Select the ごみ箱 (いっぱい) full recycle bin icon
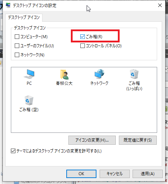This screenshot has height=184, width=168. pos(134,74)
